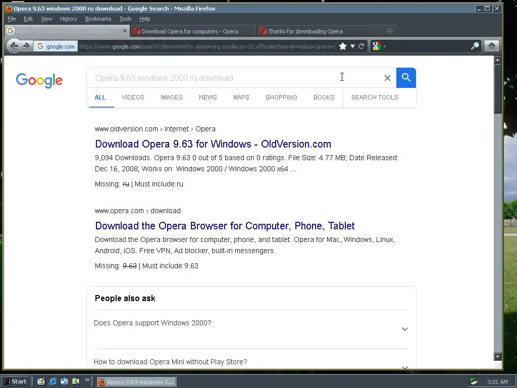Viewport: 517px width, 388px height.
Task: Click the vertical scrollbar up arrow
Action: pyautogui.click(x=497, y=60)
